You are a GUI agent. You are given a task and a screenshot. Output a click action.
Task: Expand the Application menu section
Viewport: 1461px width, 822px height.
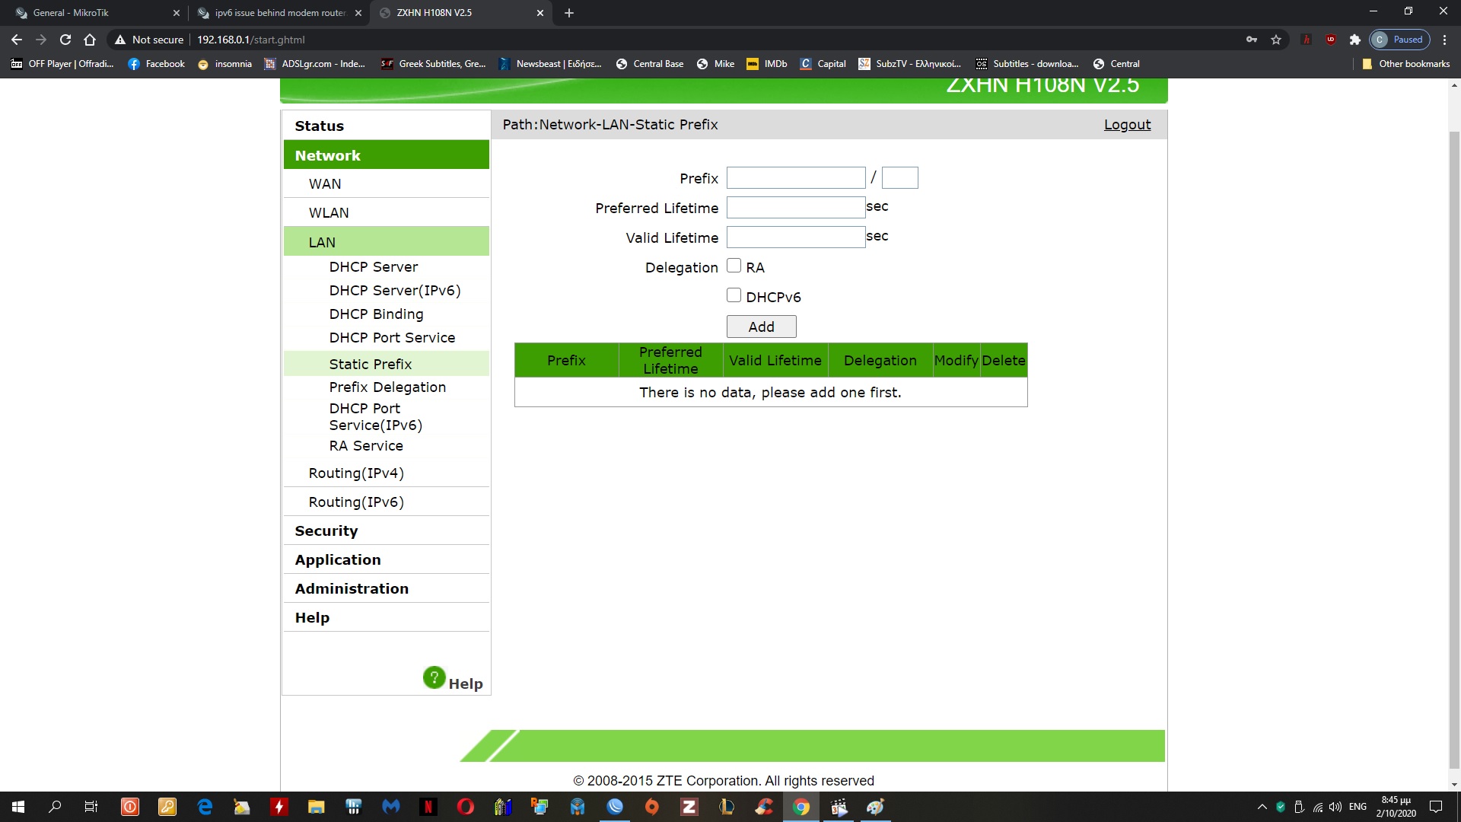(x=338, y=559)
